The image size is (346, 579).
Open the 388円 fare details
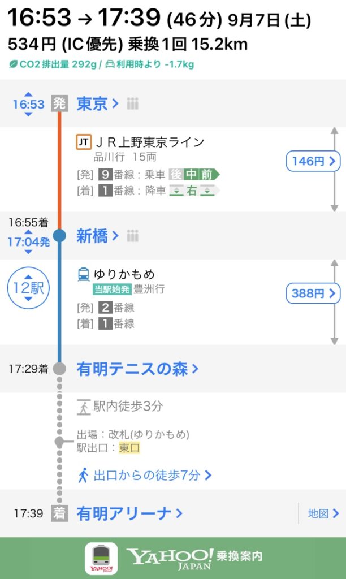pyautogui.click(x=313, y=293)
